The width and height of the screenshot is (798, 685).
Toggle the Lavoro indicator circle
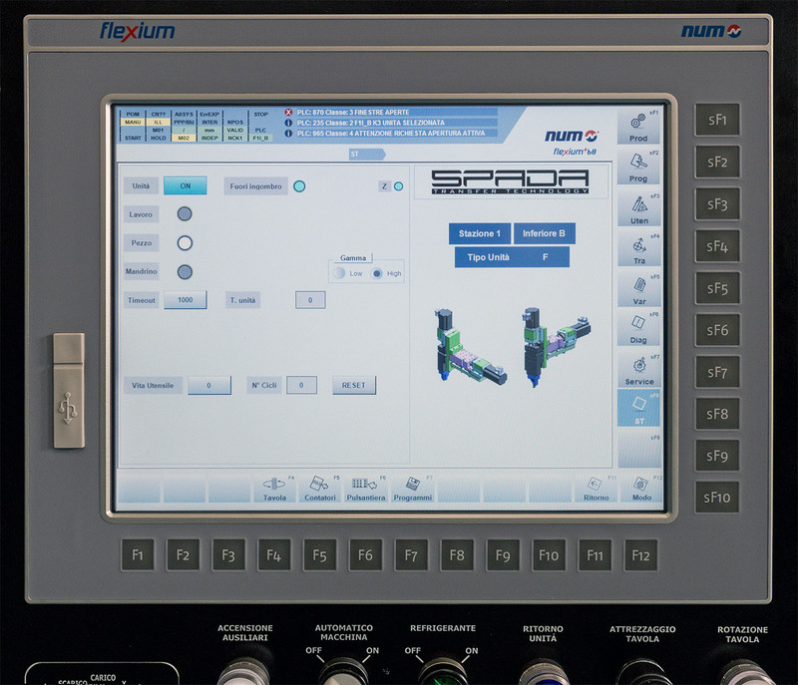[185, 213]
